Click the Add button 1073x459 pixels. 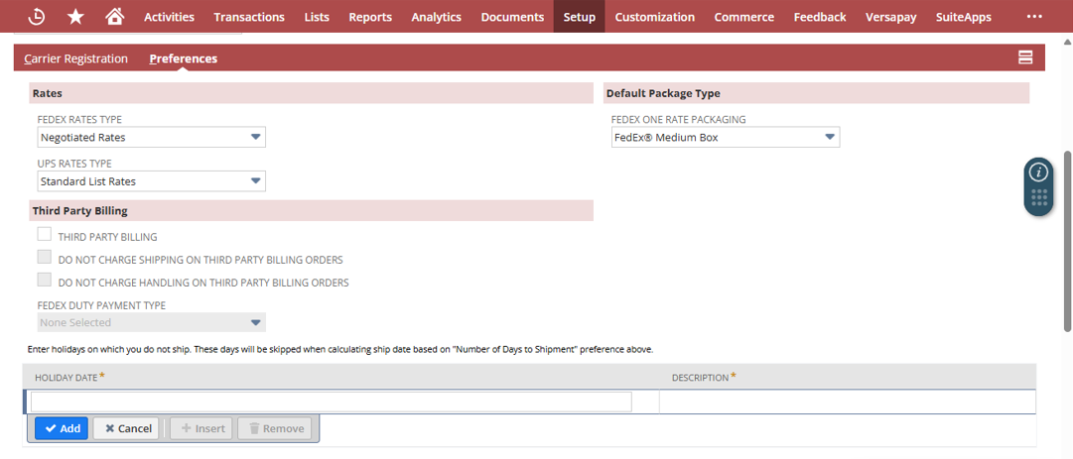61,428
